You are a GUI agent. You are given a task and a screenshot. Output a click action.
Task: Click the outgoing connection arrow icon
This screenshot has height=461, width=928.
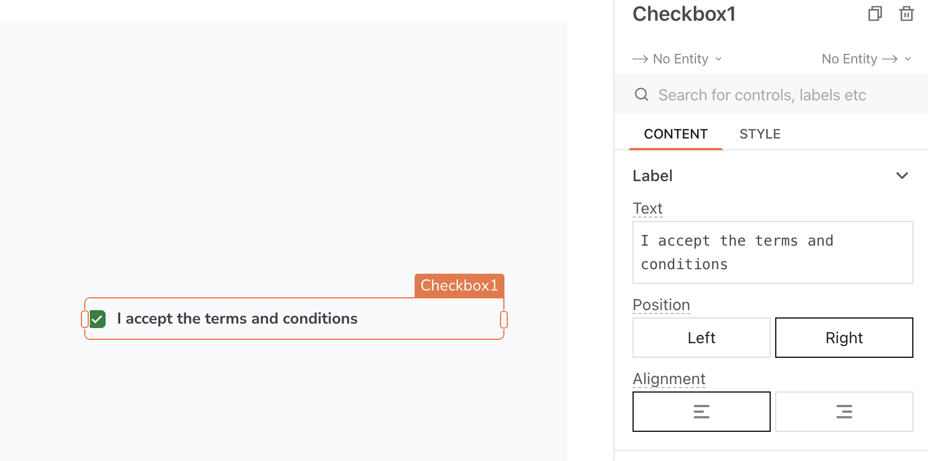click(891, 58)
